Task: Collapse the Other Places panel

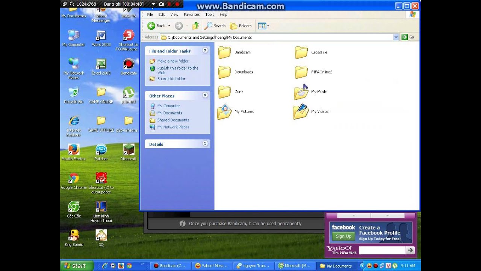Action: (x=205, y=95)
